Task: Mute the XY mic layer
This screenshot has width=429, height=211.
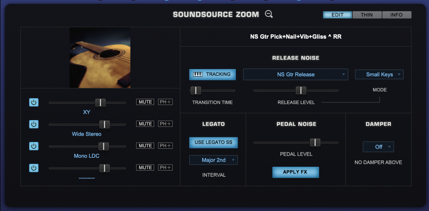Action: [x=145, y=102]
